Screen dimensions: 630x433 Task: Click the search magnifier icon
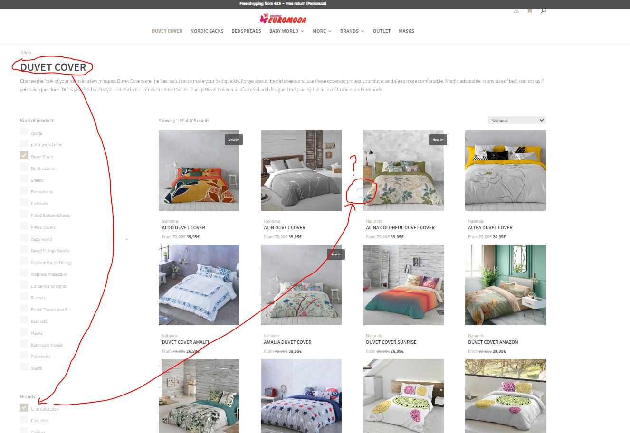tap(544, 10)
